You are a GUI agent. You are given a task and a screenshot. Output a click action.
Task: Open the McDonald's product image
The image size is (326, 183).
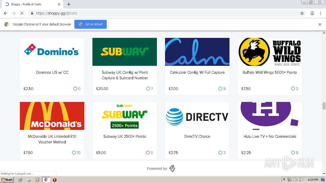(x=52, y=116)
